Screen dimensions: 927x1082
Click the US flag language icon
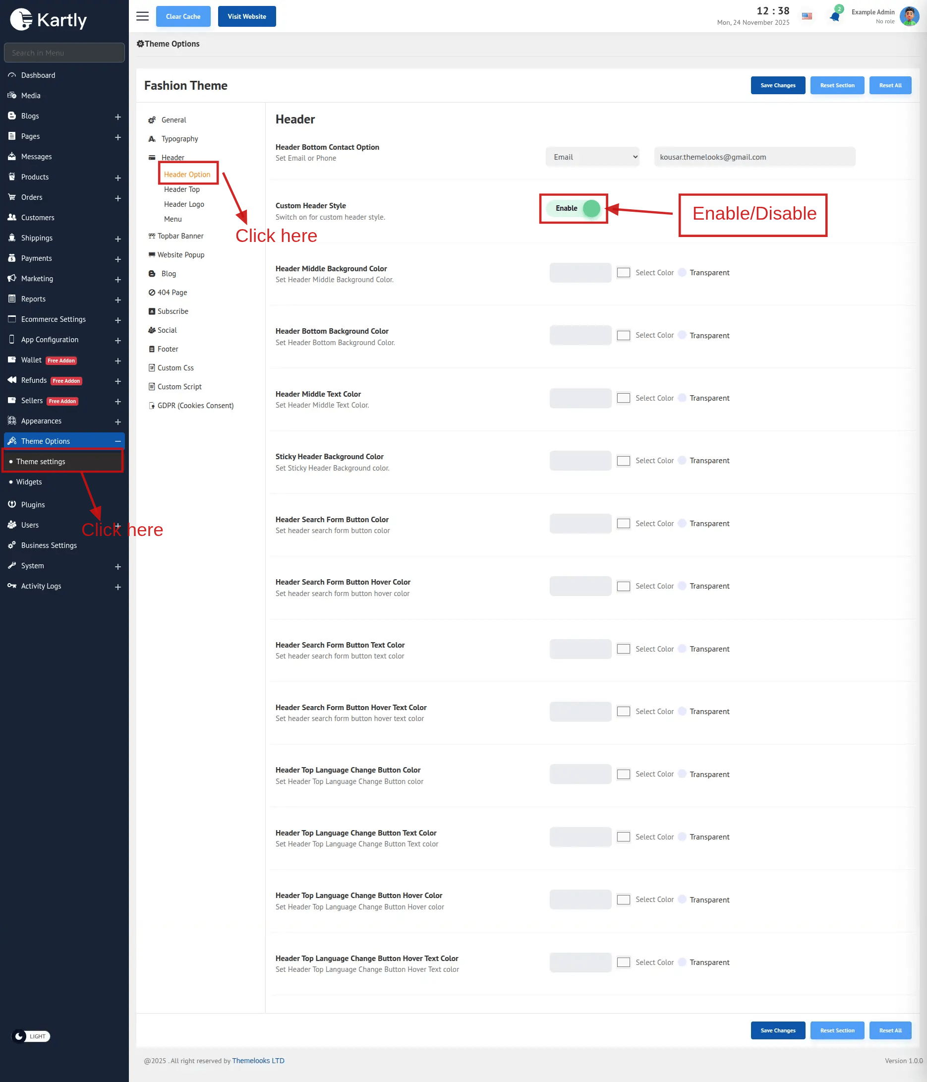pos(807,16)
